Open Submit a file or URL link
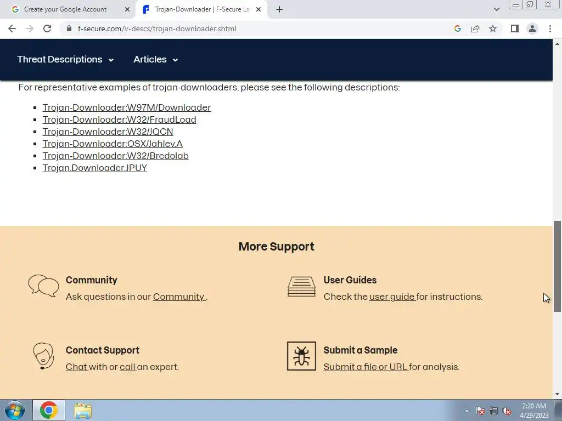This screenshot has height=421, width=562. 366,367
